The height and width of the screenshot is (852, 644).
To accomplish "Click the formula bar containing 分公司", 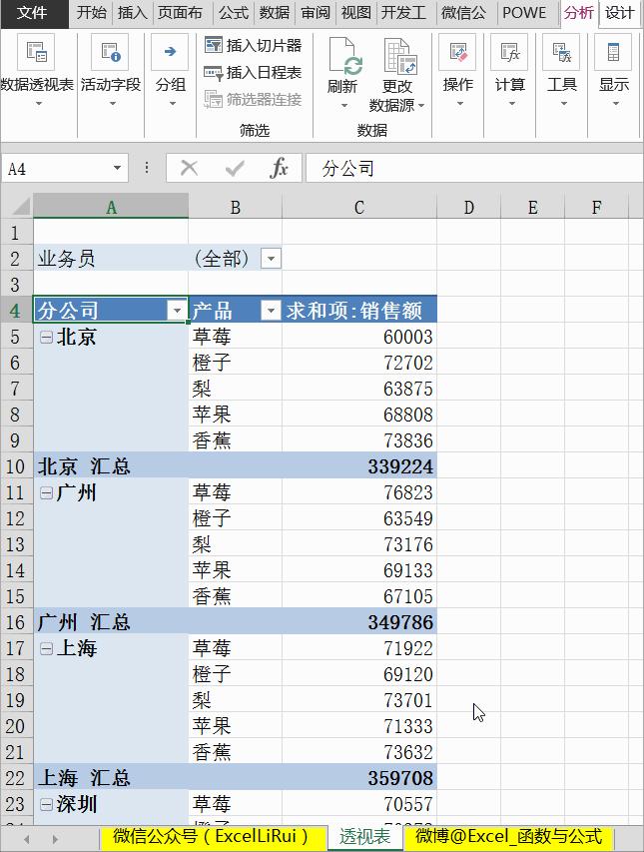I will [473, 169].
